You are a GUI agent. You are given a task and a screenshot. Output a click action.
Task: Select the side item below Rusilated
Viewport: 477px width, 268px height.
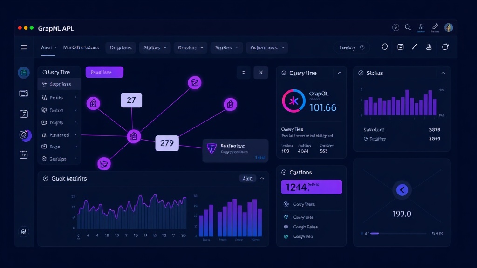[x=59, y=147]
